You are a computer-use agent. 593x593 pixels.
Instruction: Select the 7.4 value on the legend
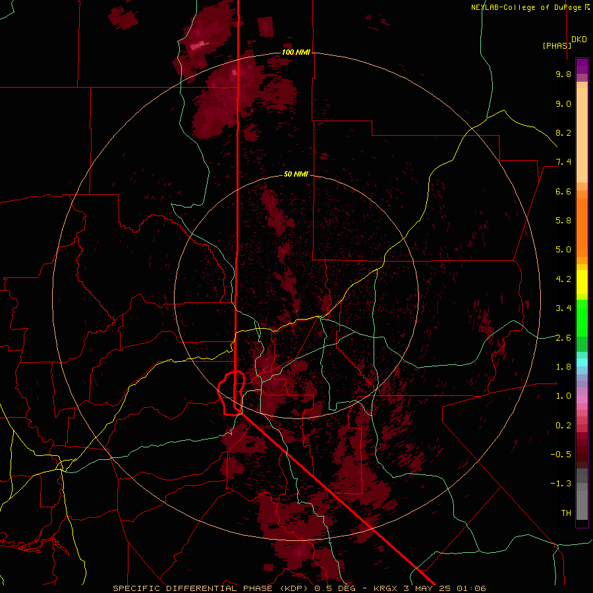click(x=563, y=162)
